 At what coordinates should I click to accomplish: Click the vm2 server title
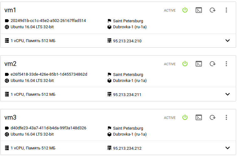tap(10, 64)
